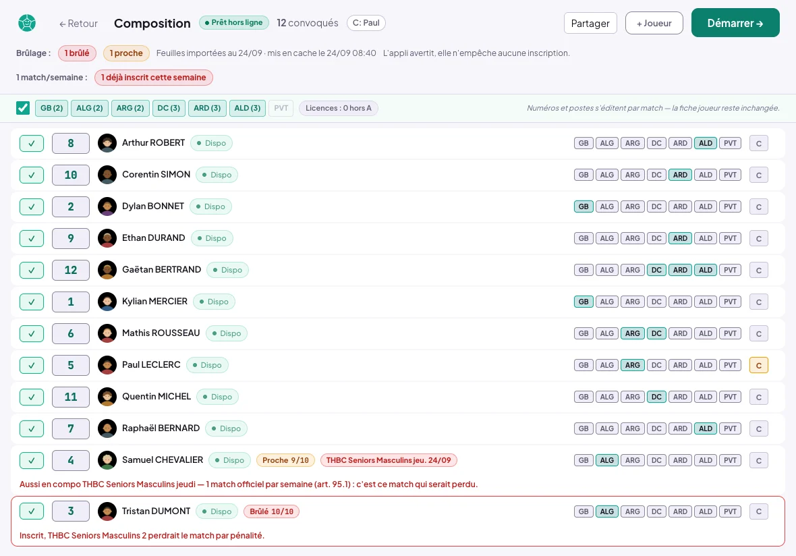Click Ethan DURAND's avatar

coord(107,238)
